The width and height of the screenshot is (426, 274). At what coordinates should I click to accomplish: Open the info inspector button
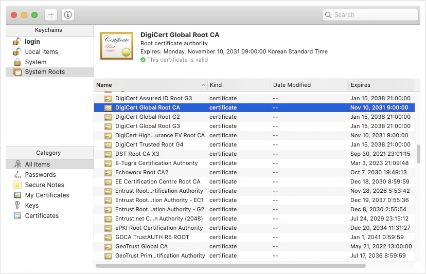click(x=68, y=15)
